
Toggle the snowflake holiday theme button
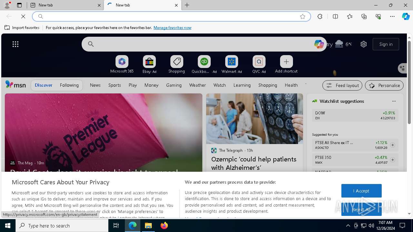click(x=402, y=68)
